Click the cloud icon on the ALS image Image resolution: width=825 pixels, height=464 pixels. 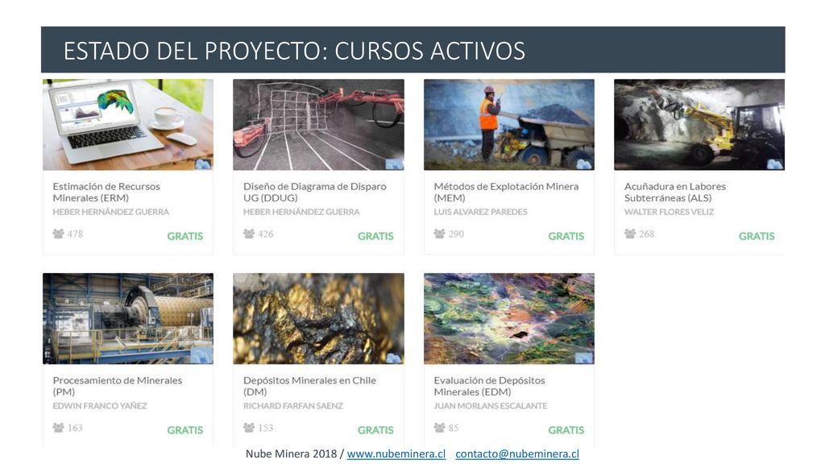tap(774, 164)
